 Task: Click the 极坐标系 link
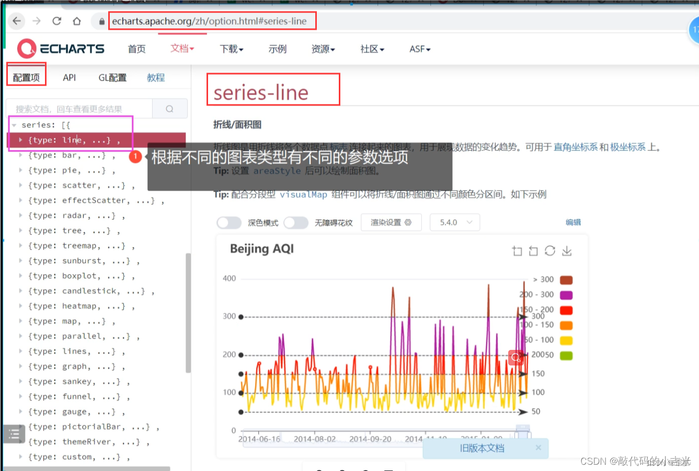[628, 147]
